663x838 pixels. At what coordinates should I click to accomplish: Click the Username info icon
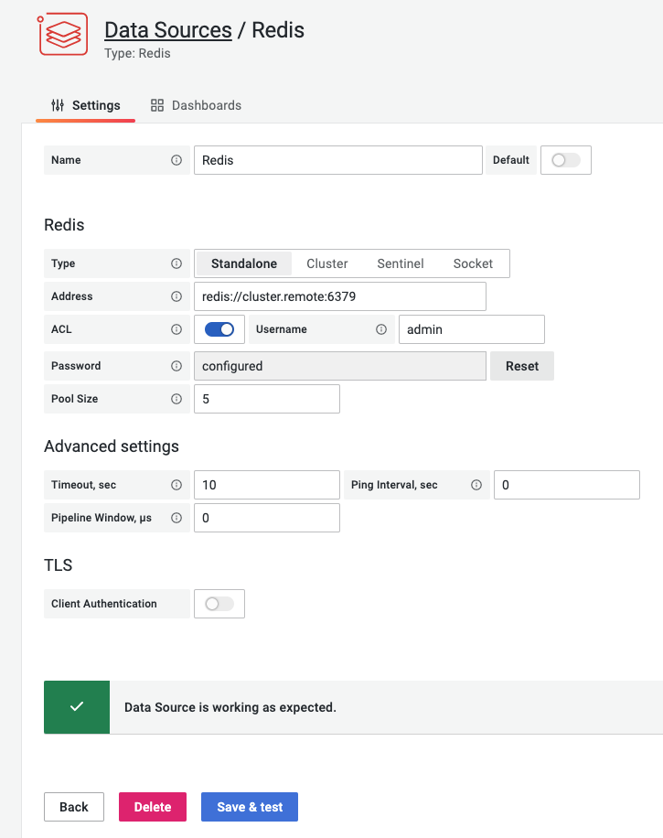click(x=381, y=329)
